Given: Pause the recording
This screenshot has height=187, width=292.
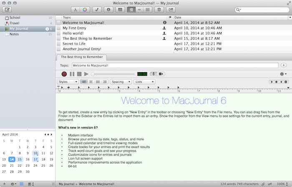Looking at the screenshot, I should (72, 74).
